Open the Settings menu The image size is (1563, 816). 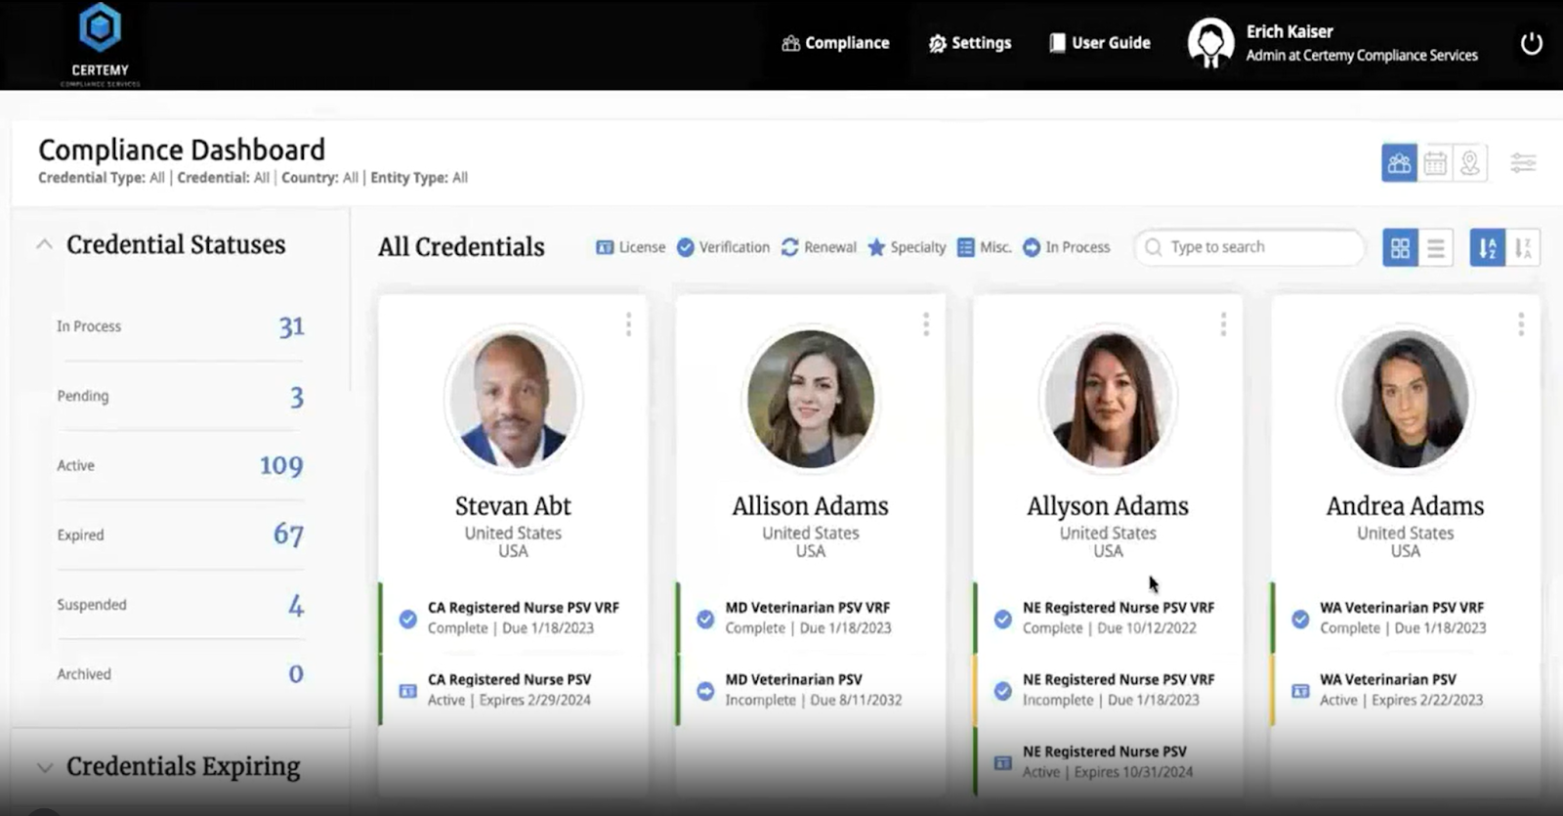click(x=969, y=43)
